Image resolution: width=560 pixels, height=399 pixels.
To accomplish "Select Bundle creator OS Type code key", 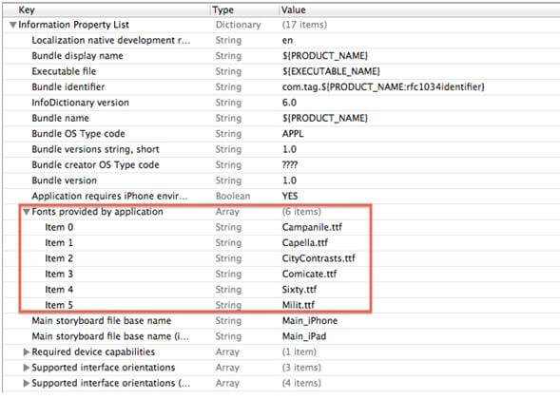I will [95, 165].
